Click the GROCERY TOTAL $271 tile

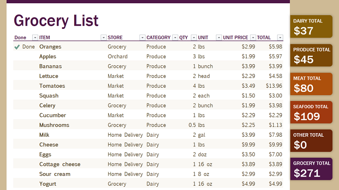coord(311,169)
